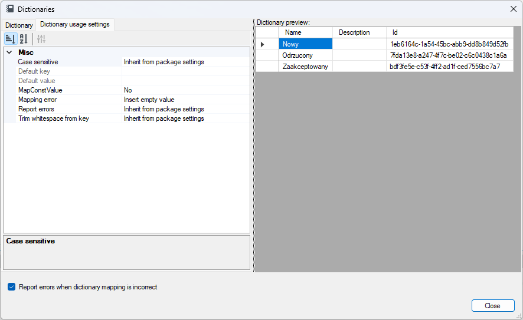Sort by the Name column header
The width and height of the screenshot is (523, 320).
(x=306, y=32)
